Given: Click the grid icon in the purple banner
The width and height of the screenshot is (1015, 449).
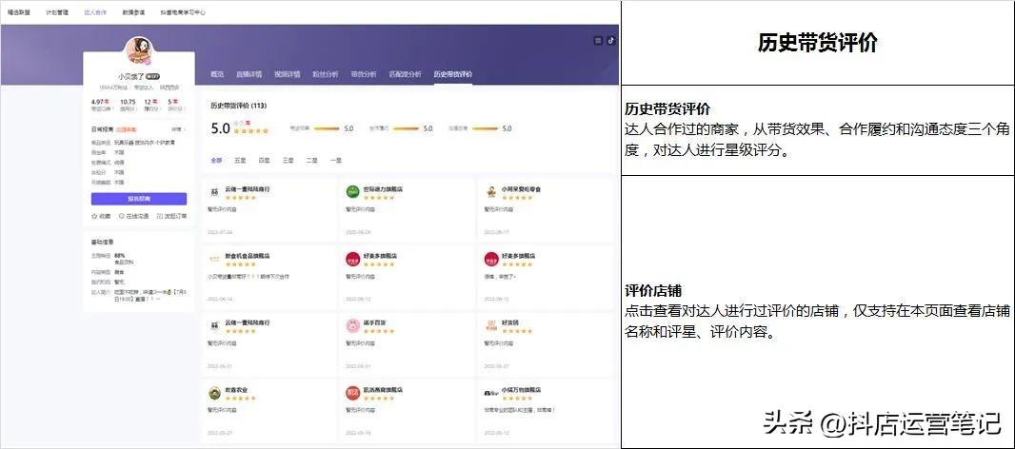Looking at the screenshot, I should 597,41.
